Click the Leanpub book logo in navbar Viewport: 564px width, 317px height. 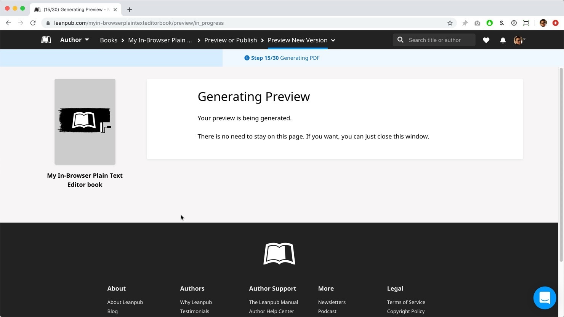(46, 40)
